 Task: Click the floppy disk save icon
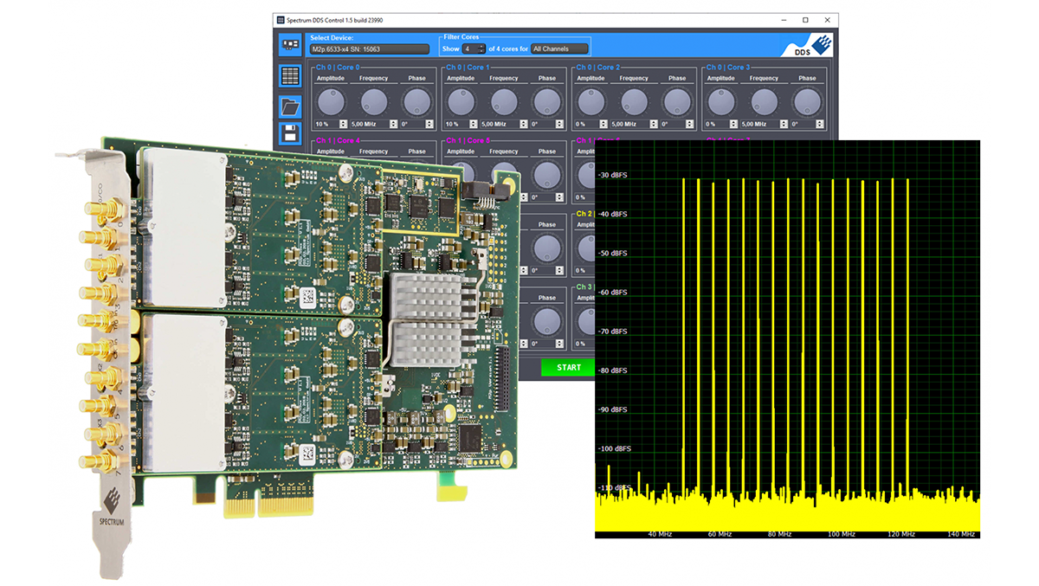290,134
